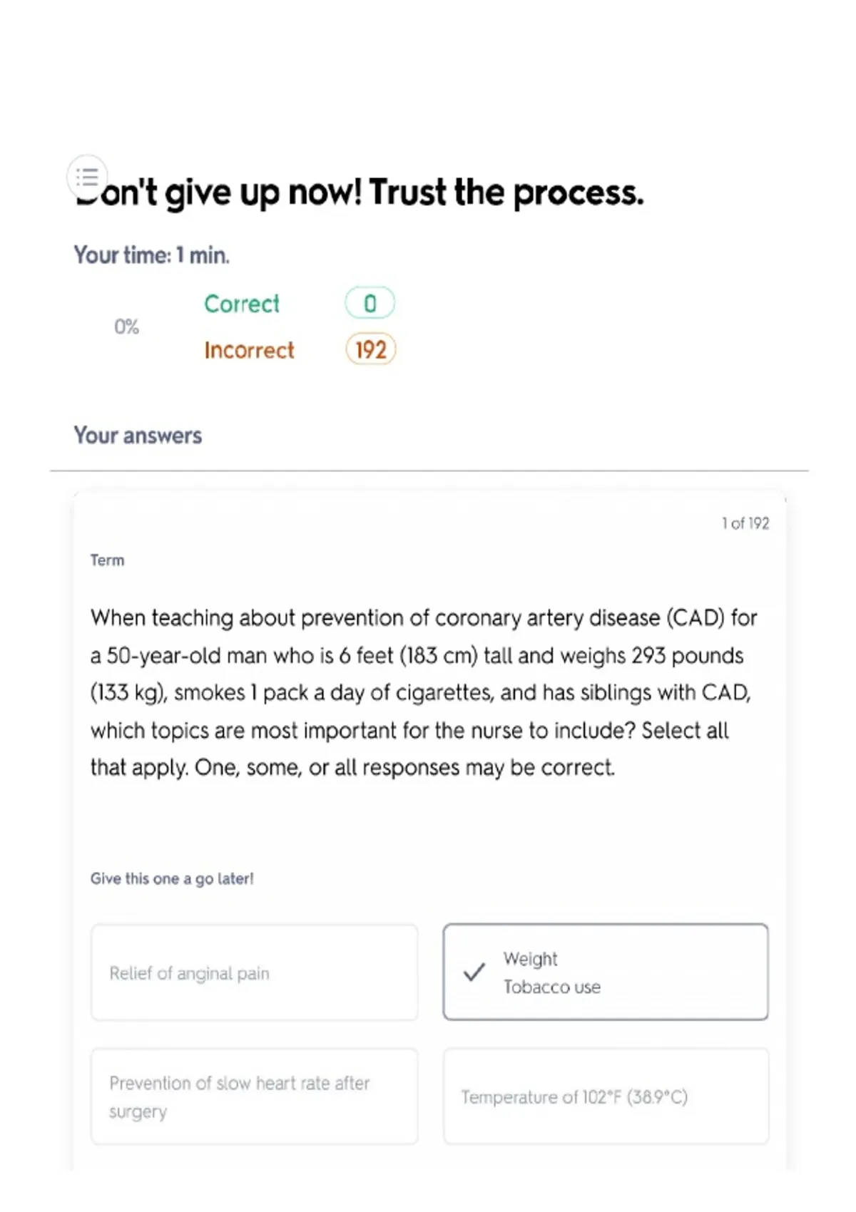Screen dimensions: 856x1212
Task: Click the Incorrect label
Action: [x=249, y=350]
